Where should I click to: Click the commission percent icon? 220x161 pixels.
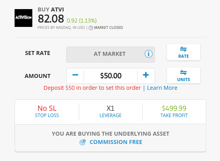pos(82,142)
